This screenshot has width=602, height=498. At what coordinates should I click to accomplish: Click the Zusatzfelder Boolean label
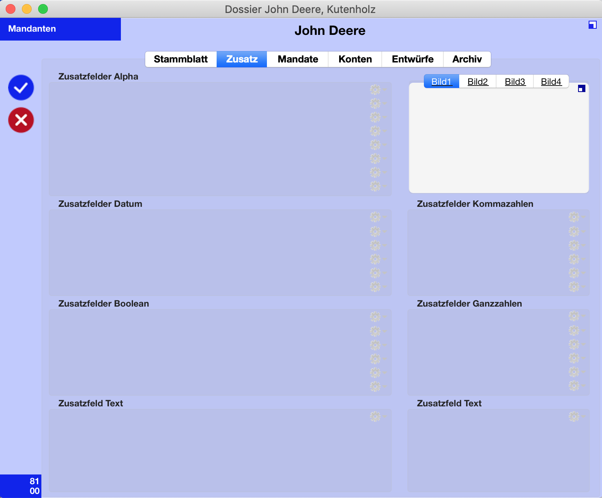pyautogui.click(x=103, y=304)
